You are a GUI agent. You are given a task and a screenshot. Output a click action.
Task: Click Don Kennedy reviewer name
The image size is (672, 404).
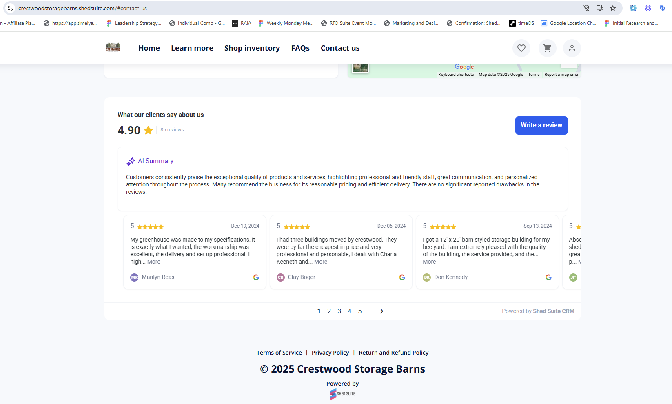(x=451, y=277)
